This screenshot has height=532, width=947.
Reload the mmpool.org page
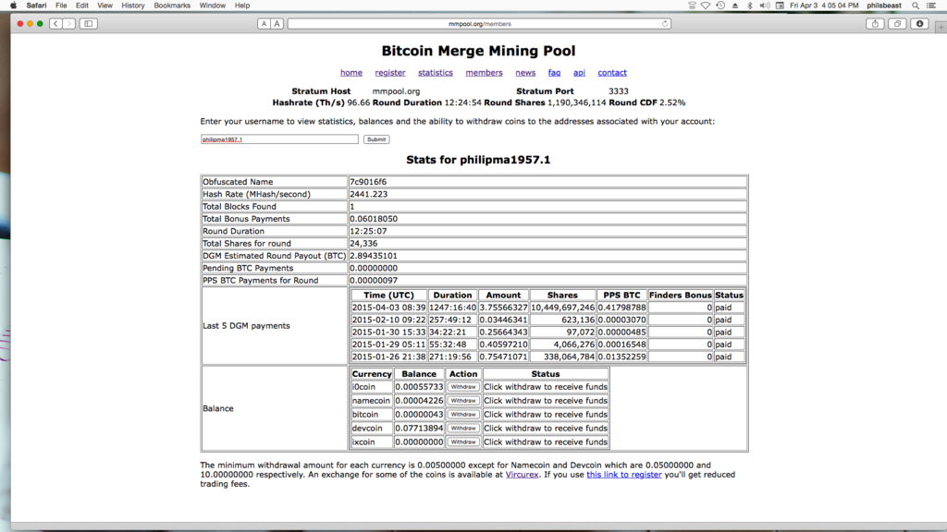[x=665, y=23]
